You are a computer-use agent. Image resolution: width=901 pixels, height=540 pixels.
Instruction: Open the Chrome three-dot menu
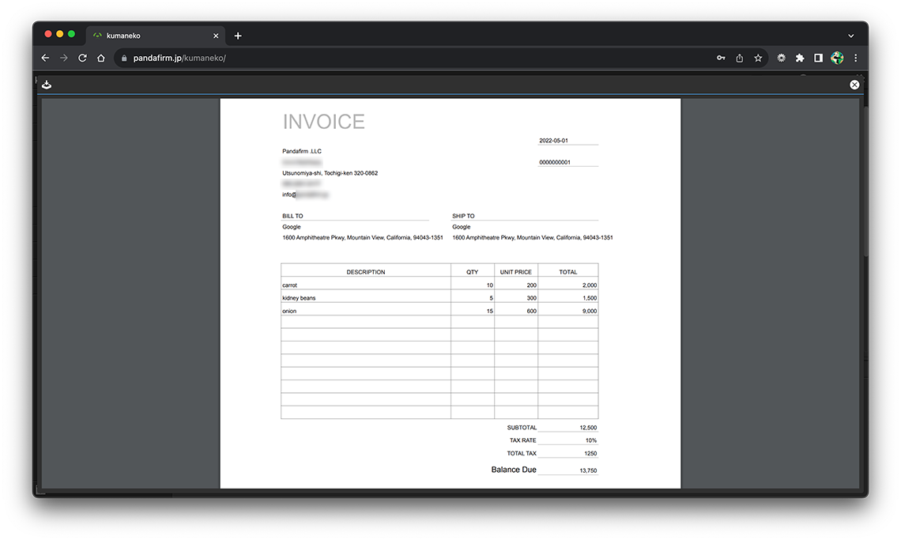[x=855, y=58]
